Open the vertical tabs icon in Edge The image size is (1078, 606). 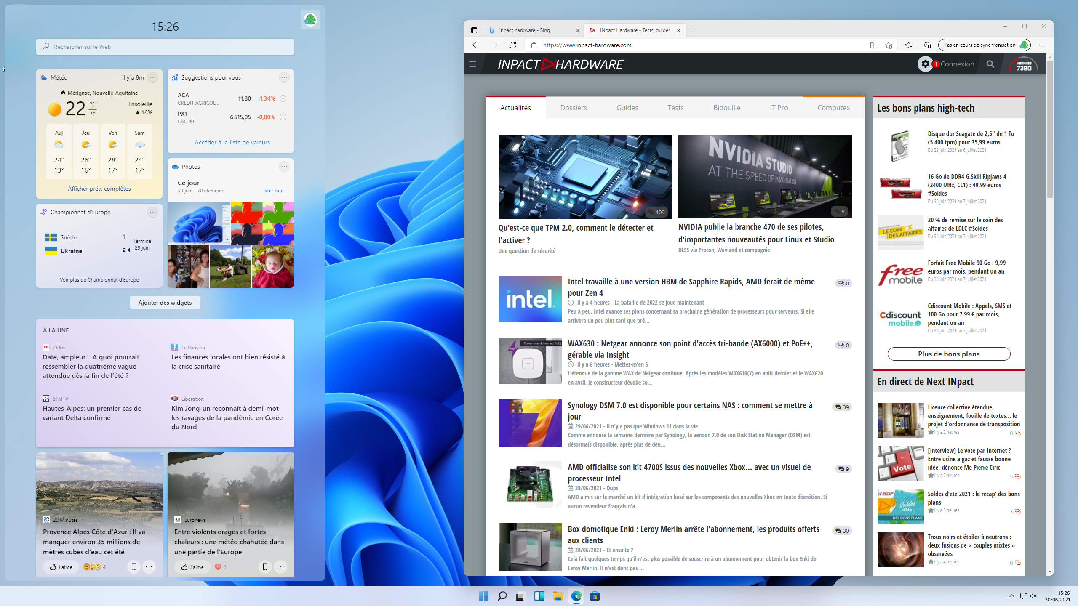474,30
